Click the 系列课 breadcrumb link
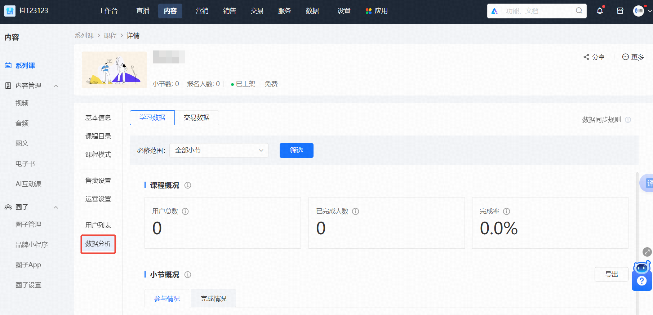The image size is (653, 315). click(x=84, y=35)
